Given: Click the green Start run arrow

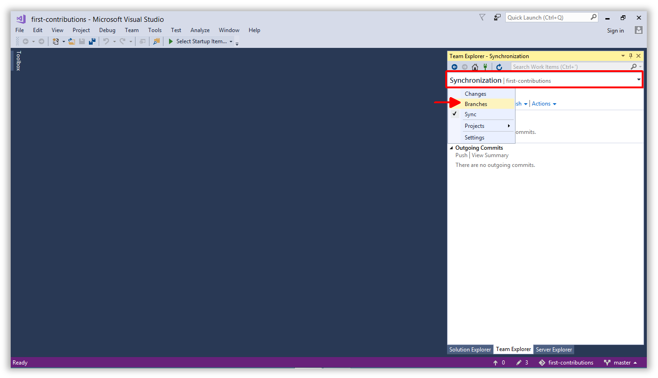Looking at the screenshot, I should tap(171, 41).
